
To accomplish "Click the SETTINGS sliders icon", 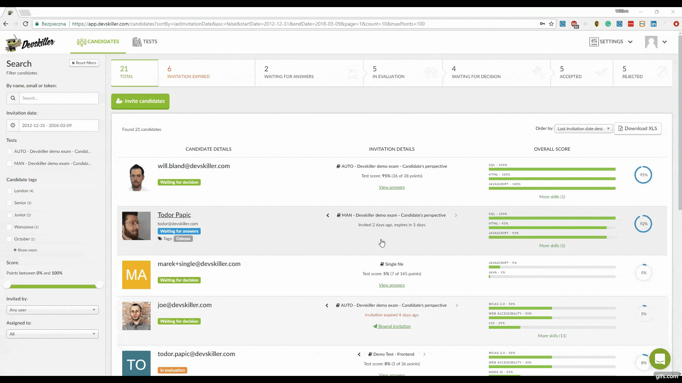I will [594, 41].
